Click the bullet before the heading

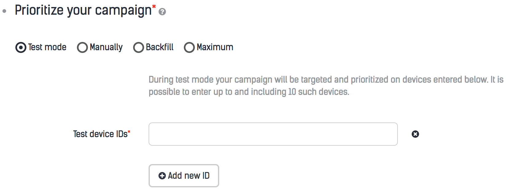pyautogui.click(x=4, y=11)
